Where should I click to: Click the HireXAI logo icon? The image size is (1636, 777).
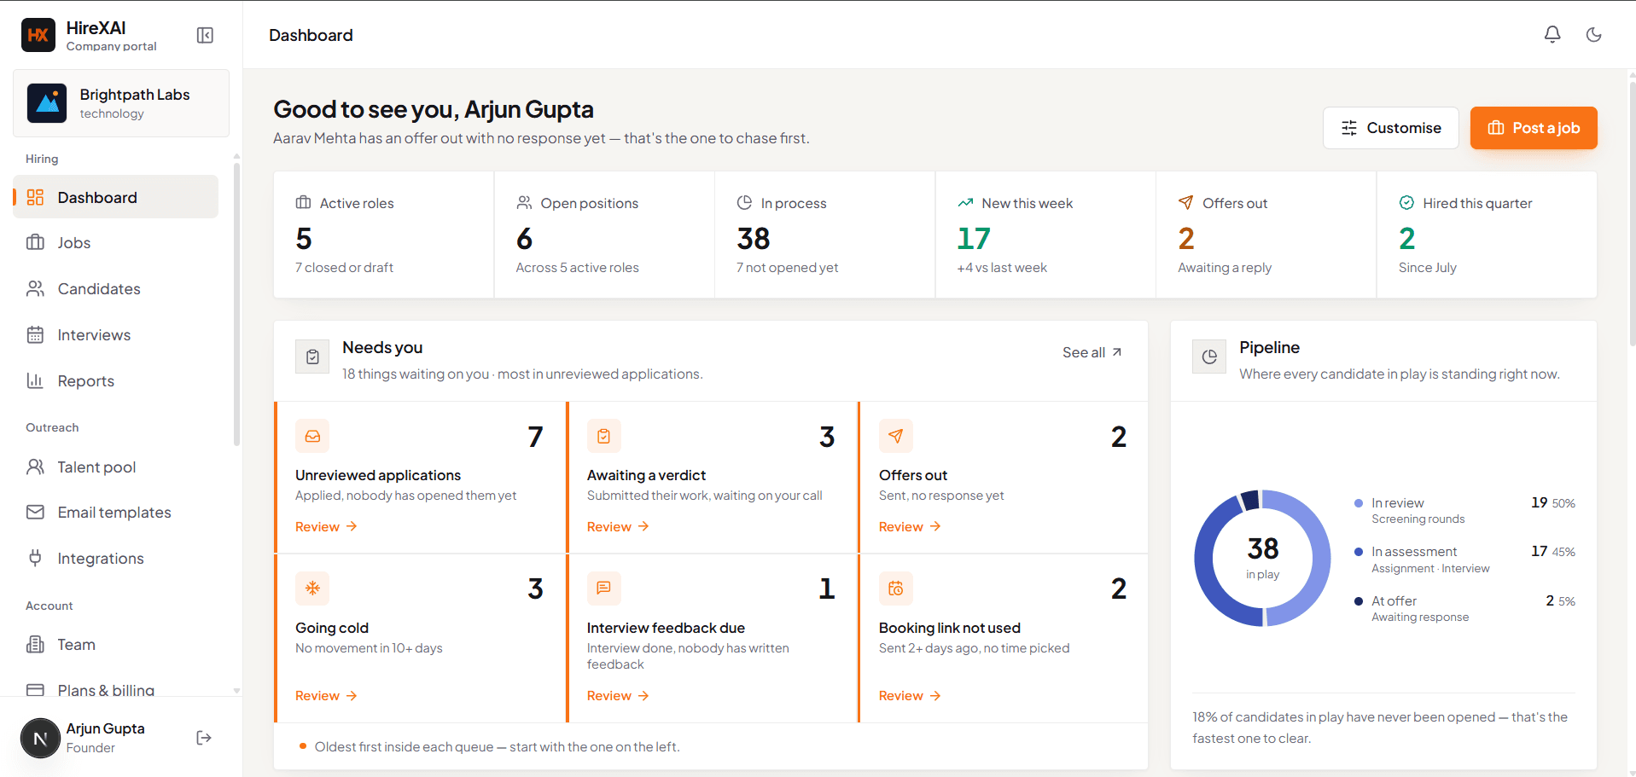point(38,35)
